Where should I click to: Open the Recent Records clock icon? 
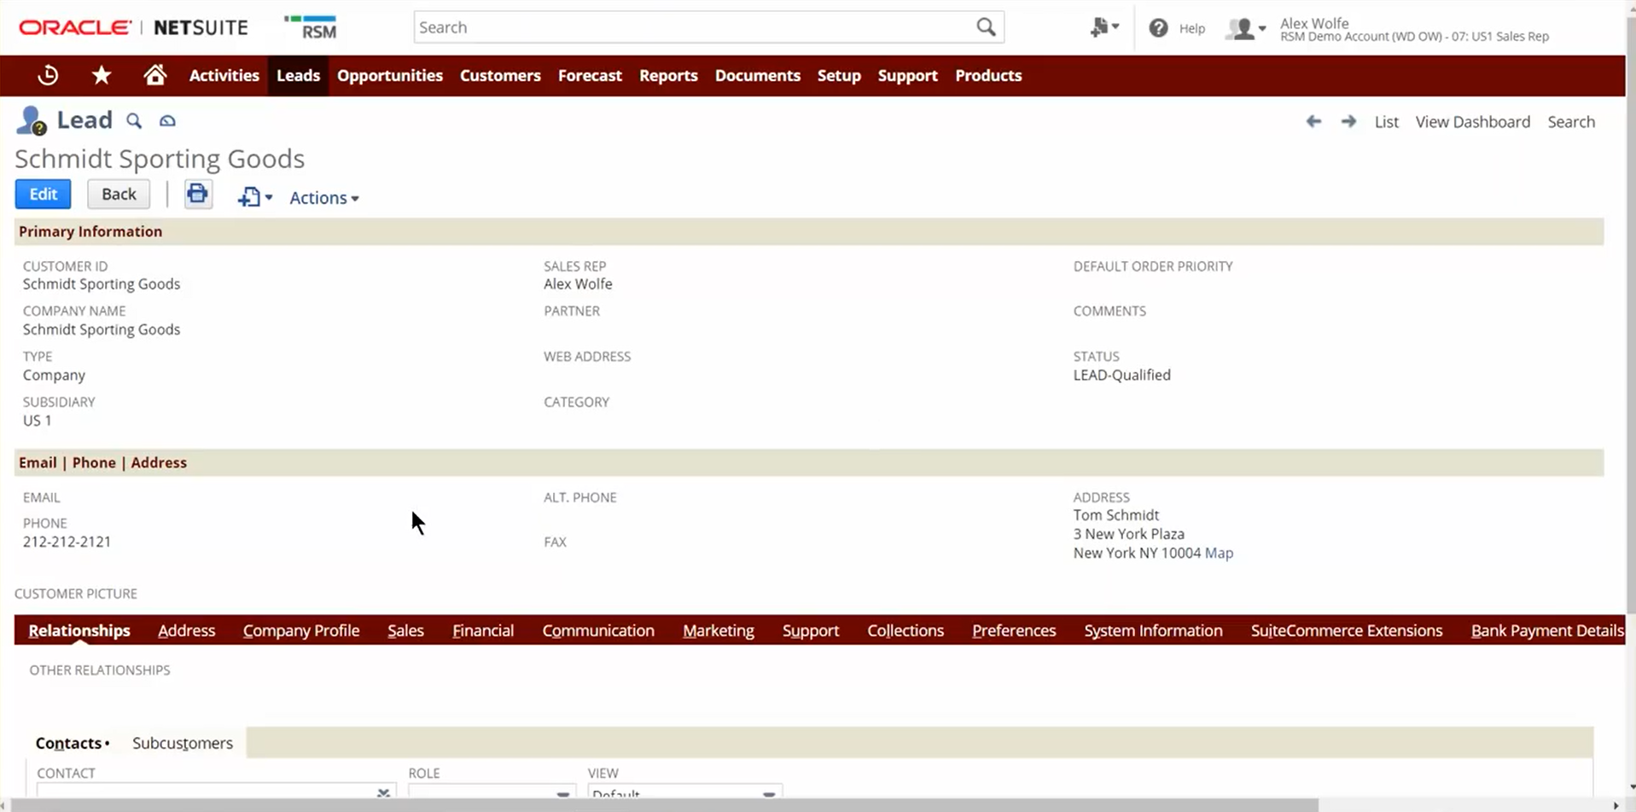(x=48, y=75)
